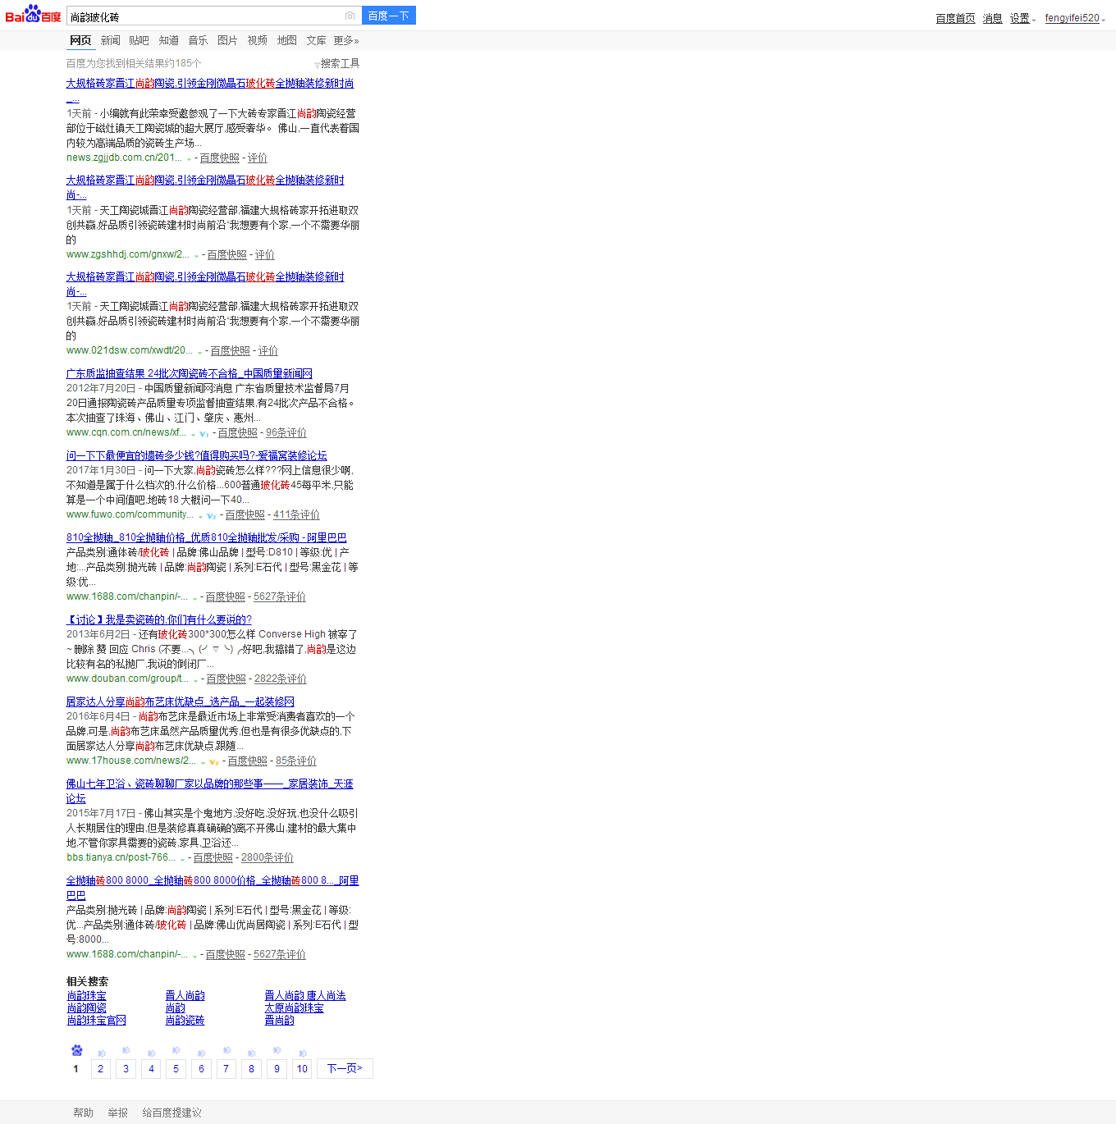Go to results page 7
1116x1124 pixels.
(226, 1068)
